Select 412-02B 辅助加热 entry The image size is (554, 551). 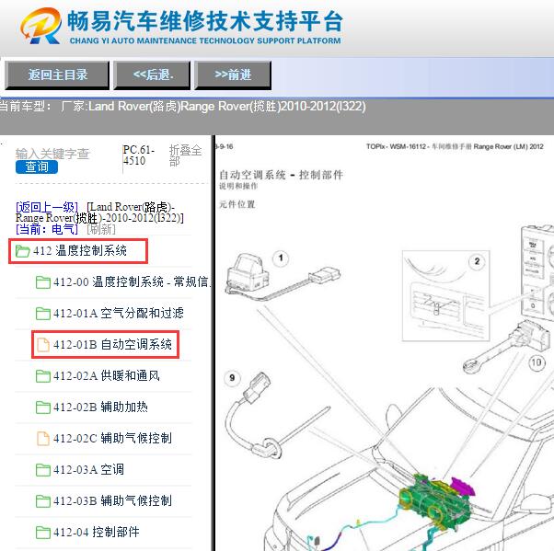pyautogui.click(x=100, y=407)
